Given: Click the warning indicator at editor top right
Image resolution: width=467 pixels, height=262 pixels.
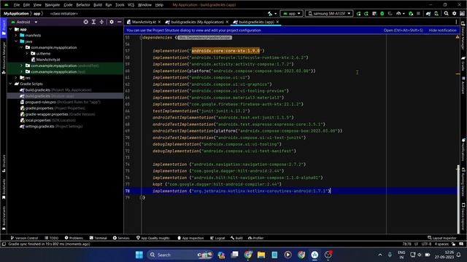Looking at the screenshot, I should tap(458, 37).
